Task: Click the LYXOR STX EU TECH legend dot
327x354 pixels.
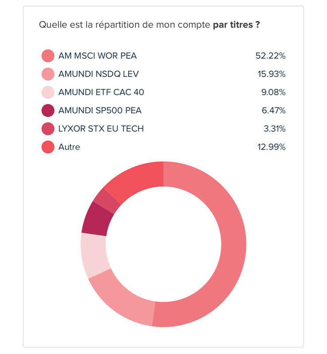Action: click(48, 128)
